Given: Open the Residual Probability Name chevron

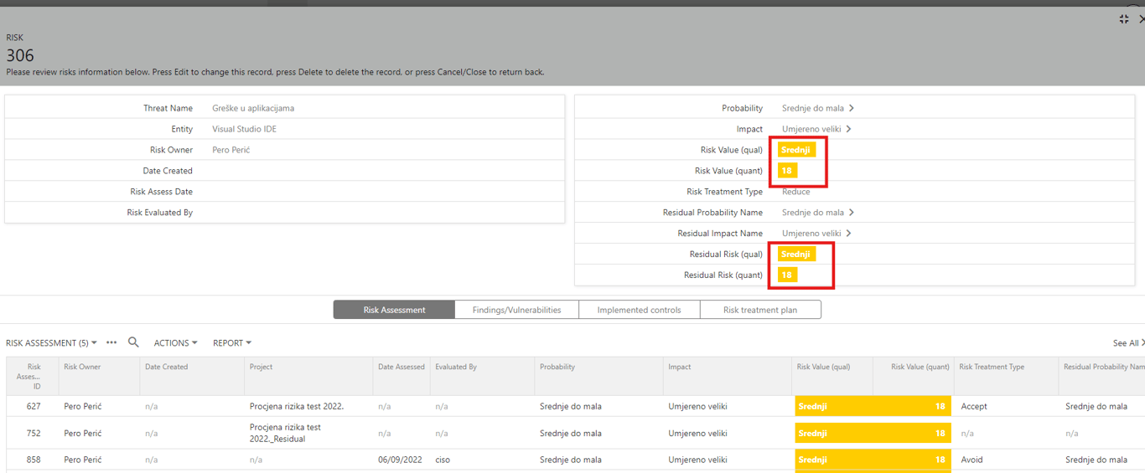Looking at the screenshot, I should click(x=851, y=213).
